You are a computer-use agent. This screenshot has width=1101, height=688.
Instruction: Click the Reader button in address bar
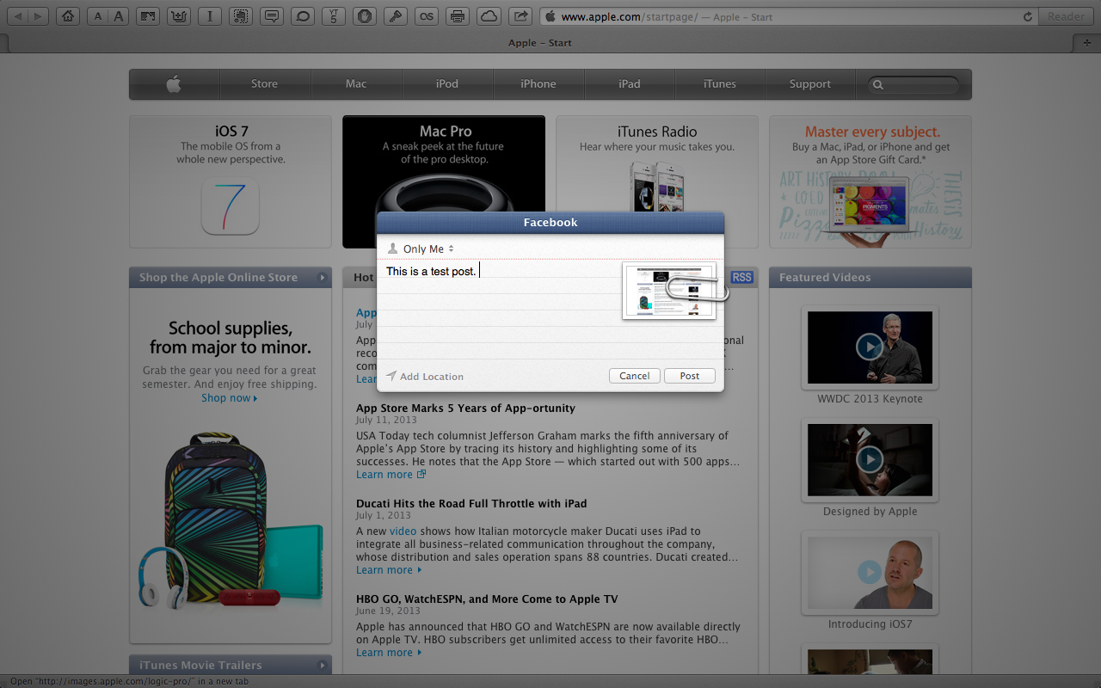pyautogui.click(x=1067, y=16)
